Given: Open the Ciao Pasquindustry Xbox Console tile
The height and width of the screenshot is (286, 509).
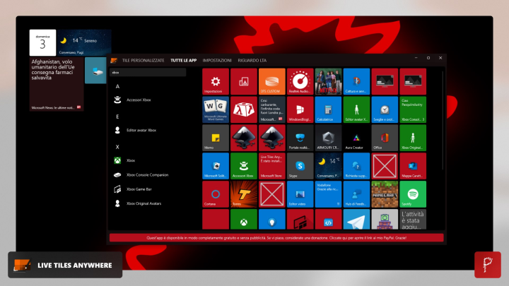Looking at the screenshot, I should tap(413, 109).
